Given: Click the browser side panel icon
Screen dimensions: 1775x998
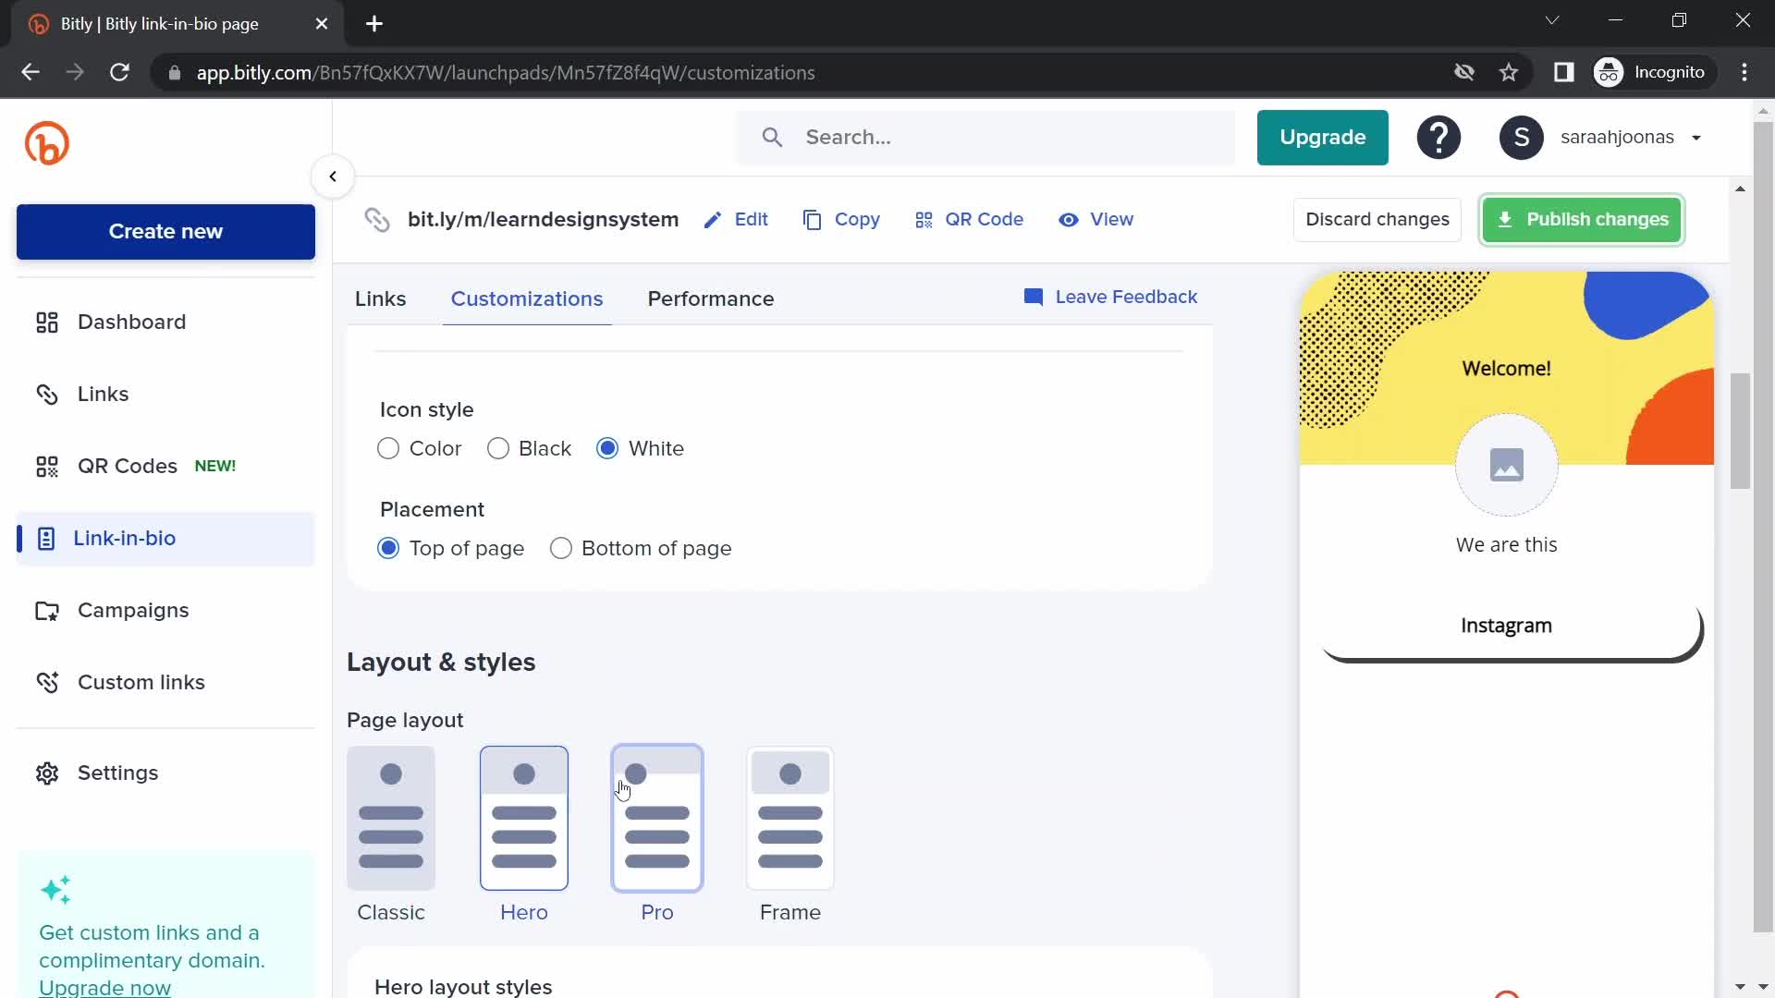Looking at the screenshot, I should (x=1563, y=72).
